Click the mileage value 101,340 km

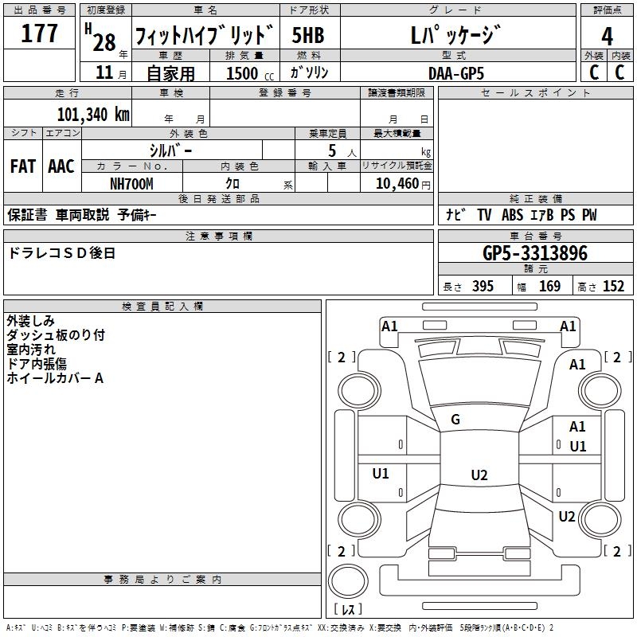click(x=92, y=114)
